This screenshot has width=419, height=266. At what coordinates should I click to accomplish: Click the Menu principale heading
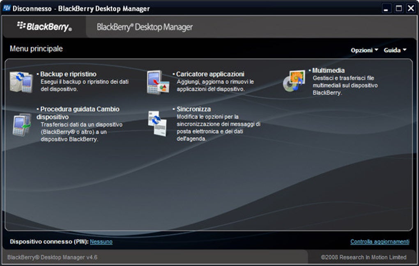[36, 49]
